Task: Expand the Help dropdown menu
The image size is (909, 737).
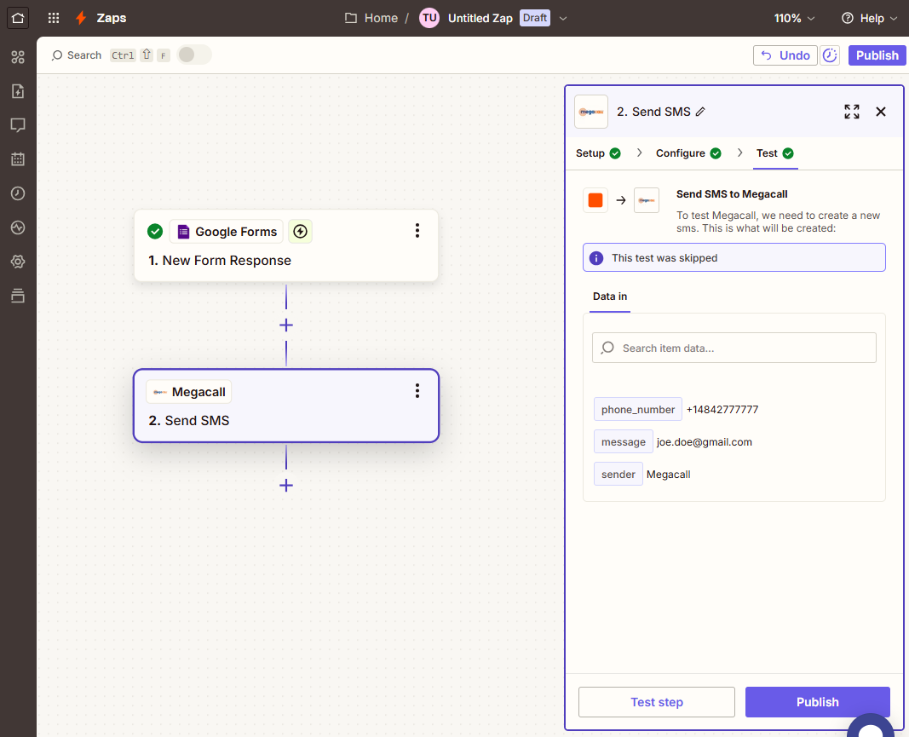Action: [x=869, y=18]
